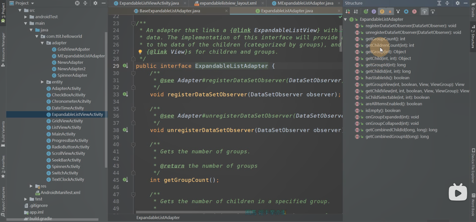The width and height of the screenshot is (476, 222).
Task: Collapse the main folder
Action: (26, 23)
